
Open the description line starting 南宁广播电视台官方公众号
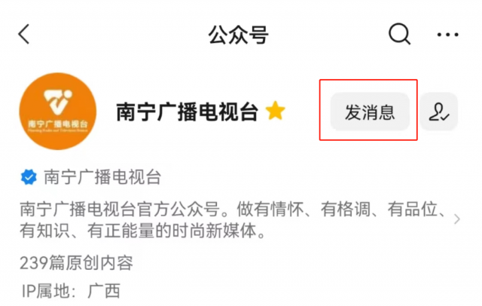tap(233, 209)
